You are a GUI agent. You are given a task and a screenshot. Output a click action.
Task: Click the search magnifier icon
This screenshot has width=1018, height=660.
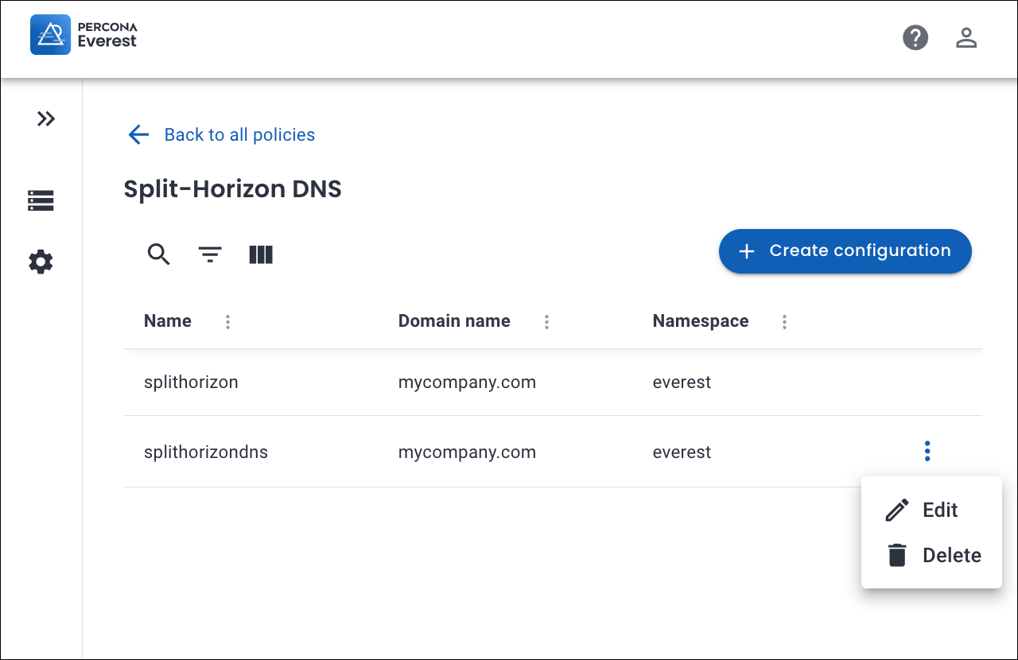(x=159, y=254)
